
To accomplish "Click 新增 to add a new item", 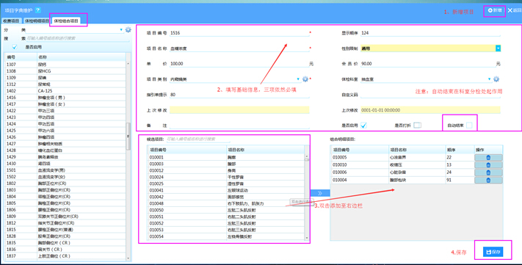I will click(x=495, y=11).
